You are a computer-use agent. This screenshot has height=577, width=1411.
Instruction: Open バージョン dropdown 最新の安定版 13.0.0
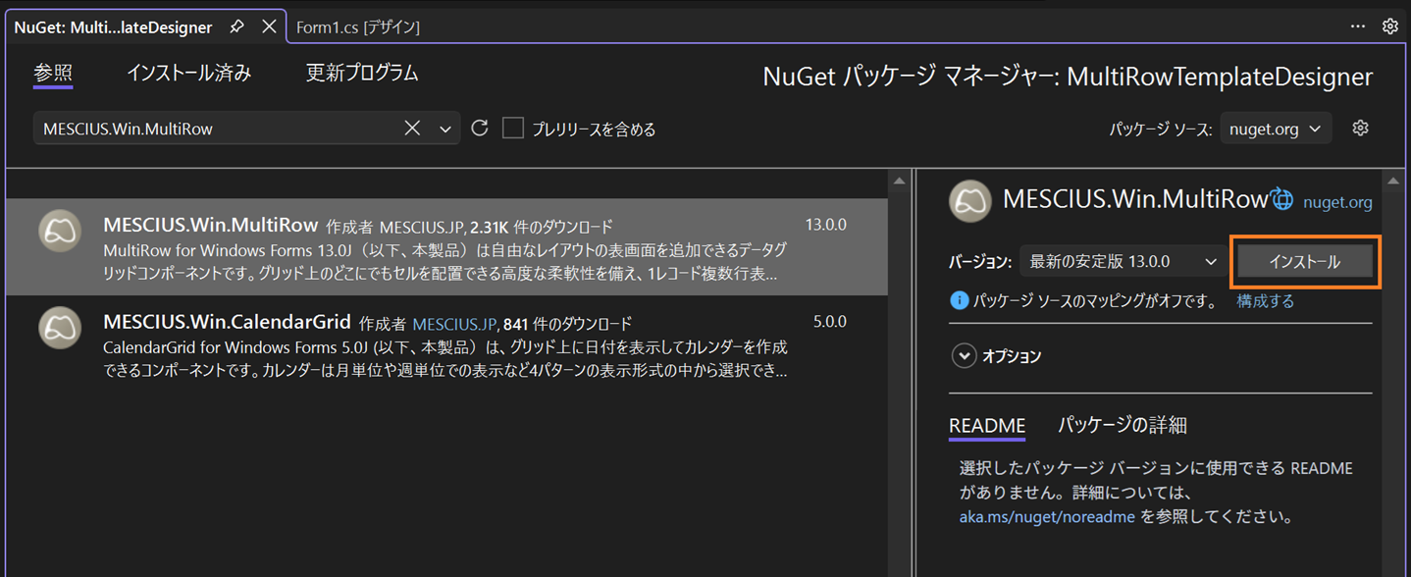coord(1123,262)
